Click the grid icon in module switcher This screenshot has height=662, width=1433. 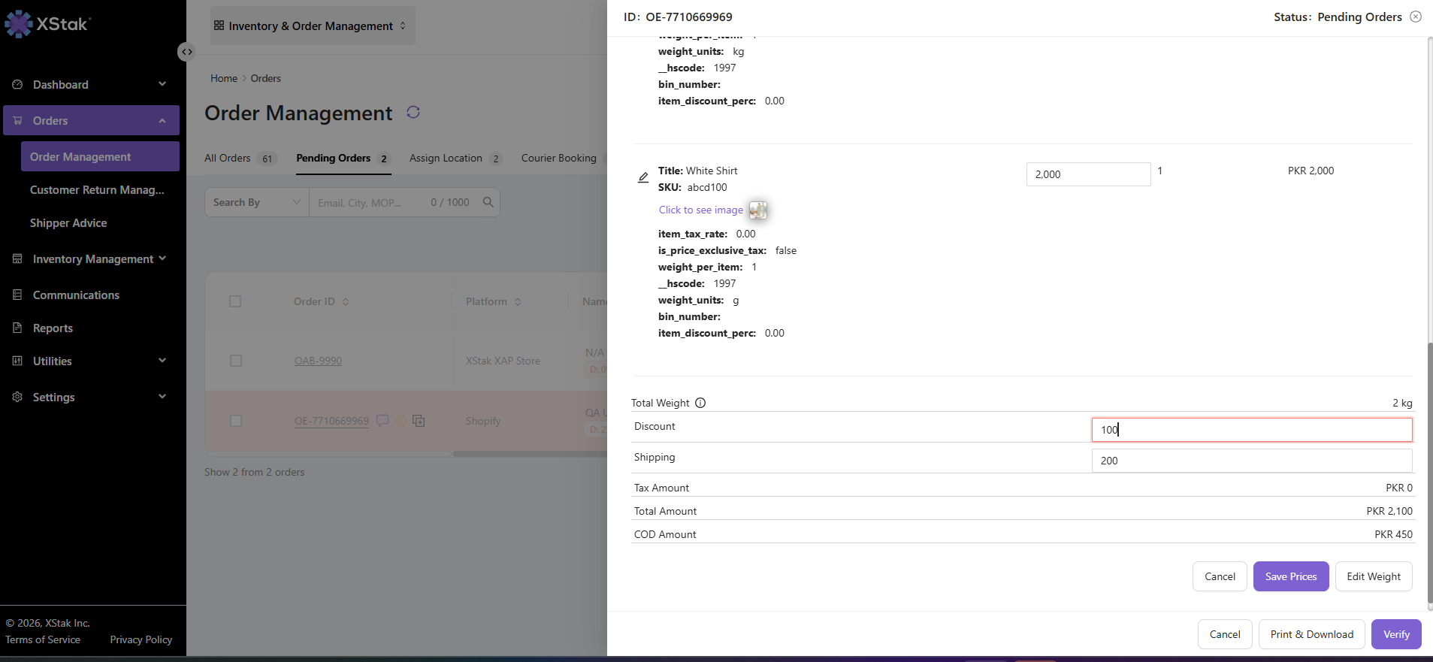pyautogui.click(x=219, y=26)
